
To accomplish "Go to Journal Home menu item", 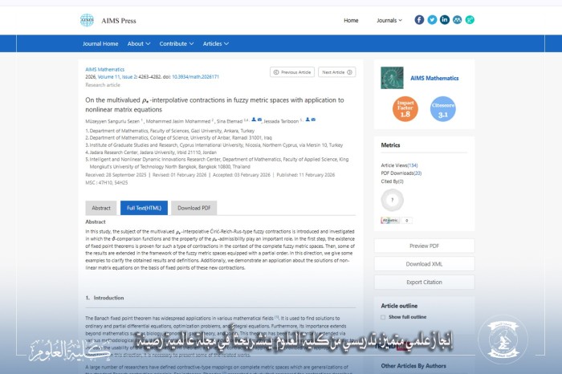I will [100, 43].
